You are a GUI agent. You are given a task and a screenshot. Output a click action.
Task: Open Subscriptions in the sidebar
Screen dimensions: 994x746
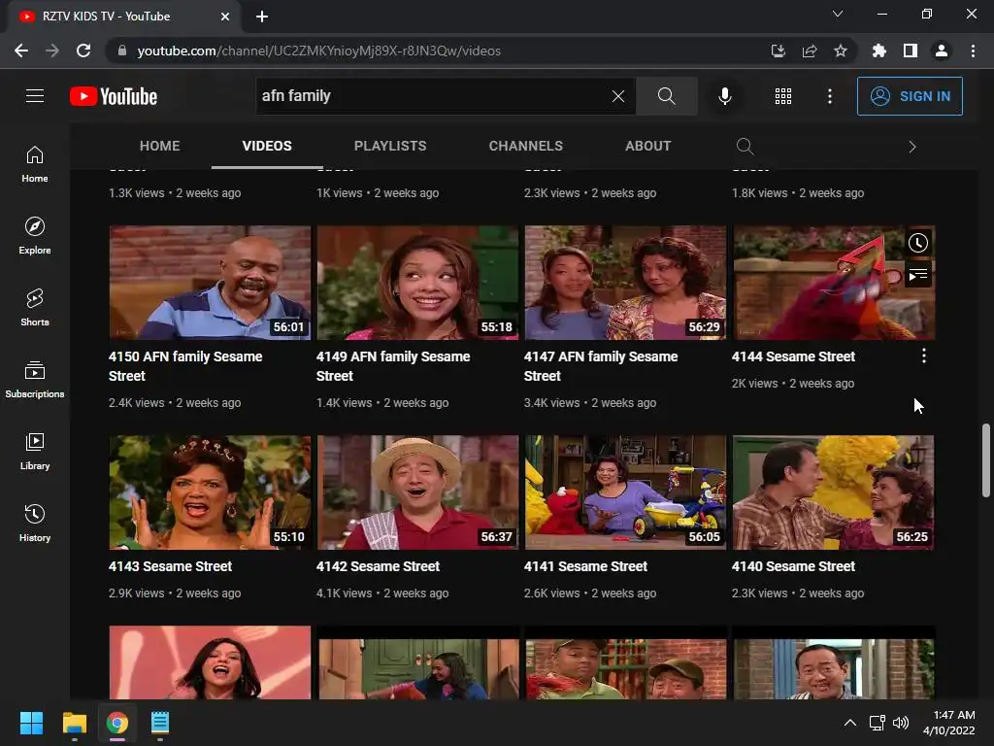click(35, 380)
